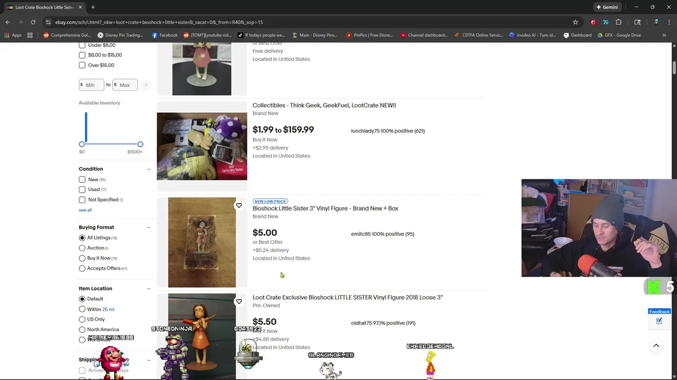Add the $5.50 Loose figure to watchlist
This screenshot has height=380, width=677.
click(239, 301)
